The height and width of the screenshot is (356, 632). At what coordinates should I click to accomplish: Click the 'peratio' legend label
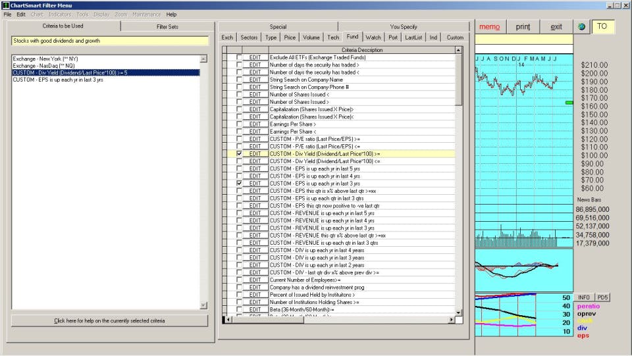pyautogui.click(x=588, y=306)
